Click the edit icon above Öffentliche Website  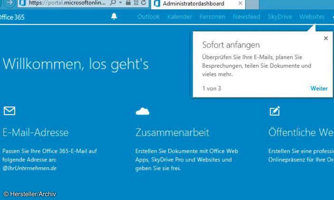(x=275, y=111)
